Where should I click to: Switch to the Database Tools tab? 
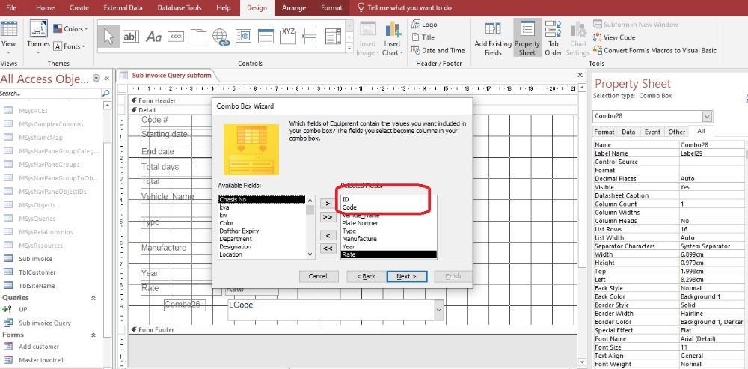(x=180, y=7)
